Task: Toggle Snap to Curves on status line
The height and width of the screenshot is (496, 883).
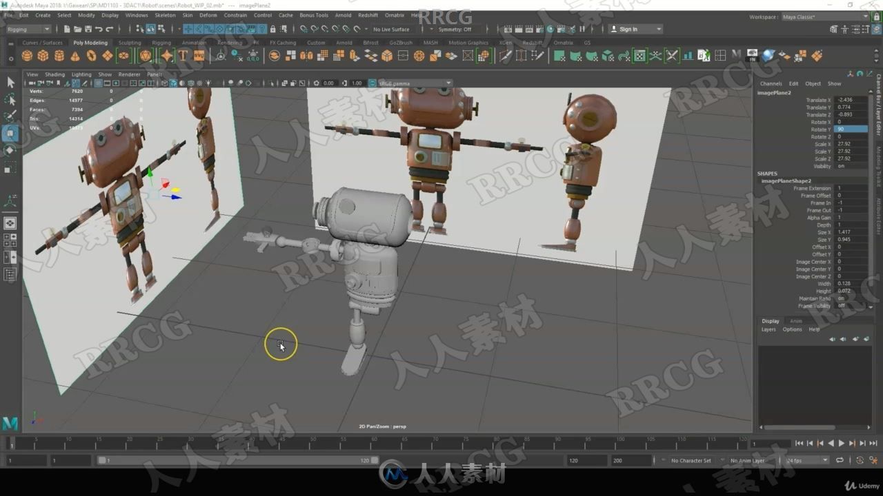Action: coord(315,29)
